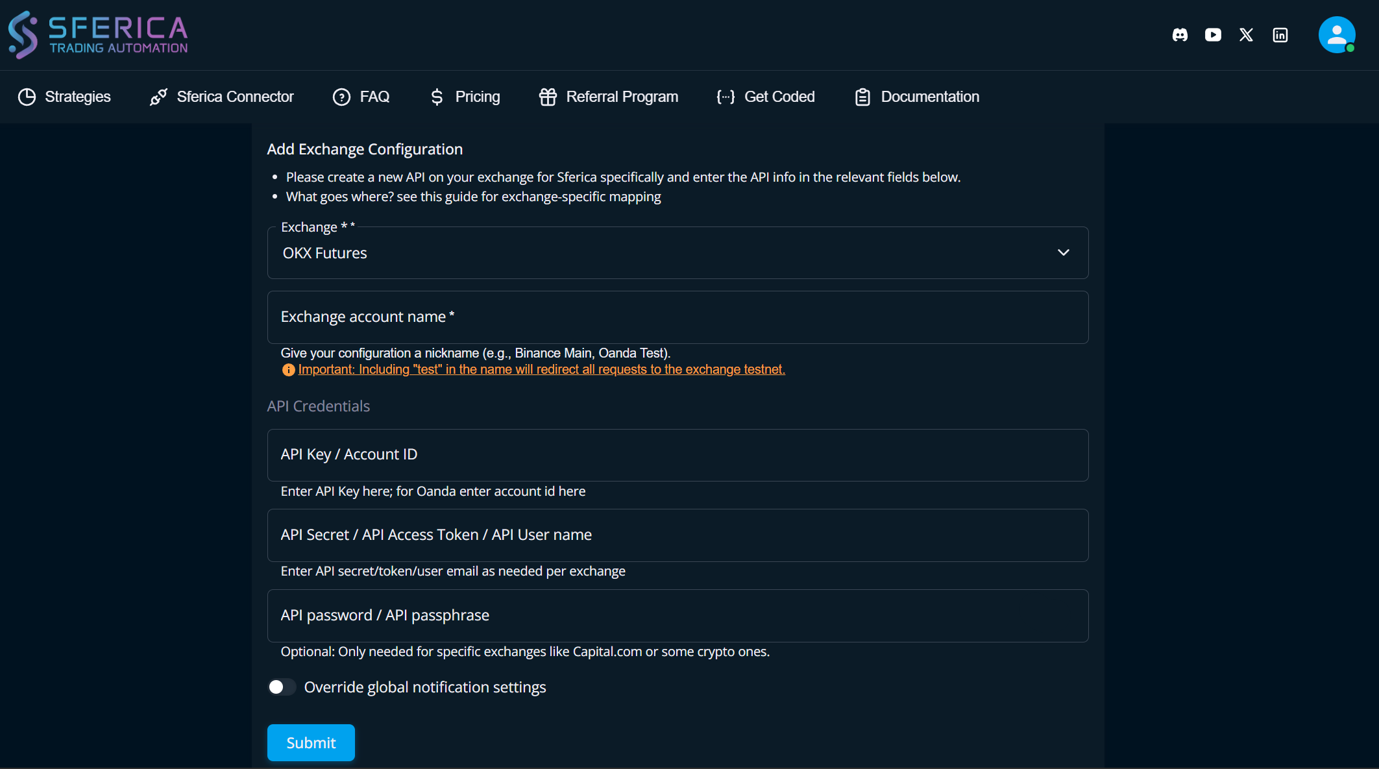Click the Submit button

tap(311, 742)
